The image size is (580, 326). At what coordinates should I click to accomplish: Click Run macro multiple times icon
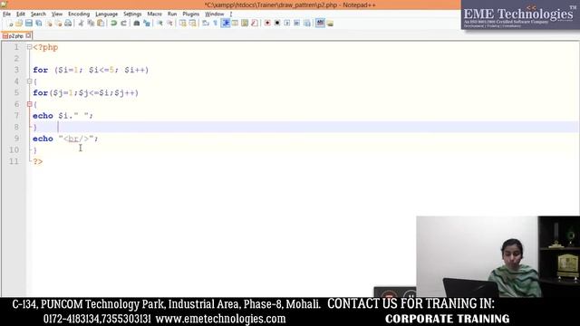point(296,24)
